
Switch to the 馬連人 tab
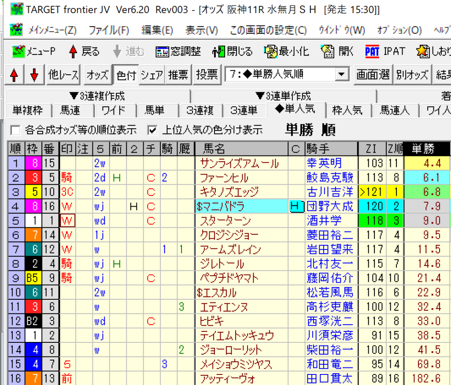click(x=395, y=110)
